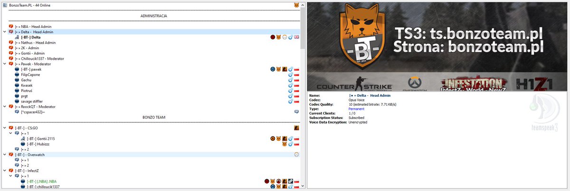Screen dimensions: 570x191
Task: Select user [-BT-] Hubizzz
Action: pyautogui.click(x=38, y=144)
